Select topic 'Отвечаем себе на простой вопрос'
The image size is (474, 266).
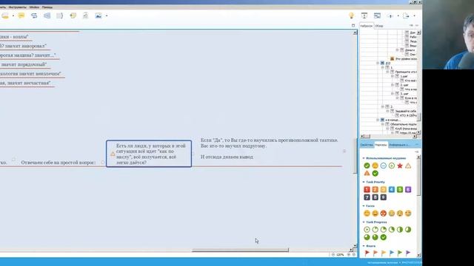point(59,163)
